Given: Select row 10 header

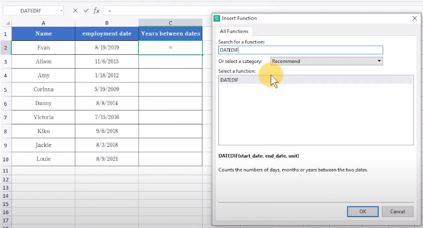Looking at the screenshot, I should pos(5,159).
